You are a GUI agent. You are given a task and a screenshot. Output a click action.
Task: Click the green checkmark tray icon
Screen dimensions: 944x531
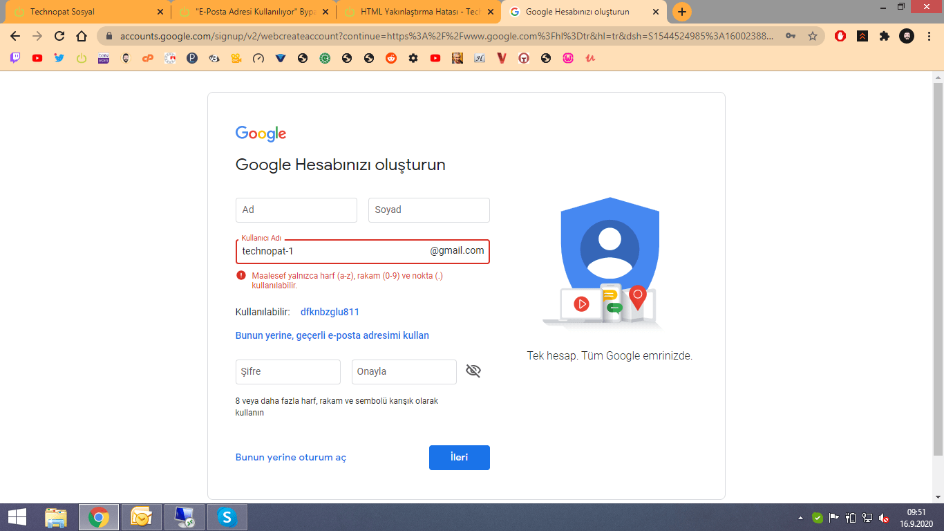(818, 517)
